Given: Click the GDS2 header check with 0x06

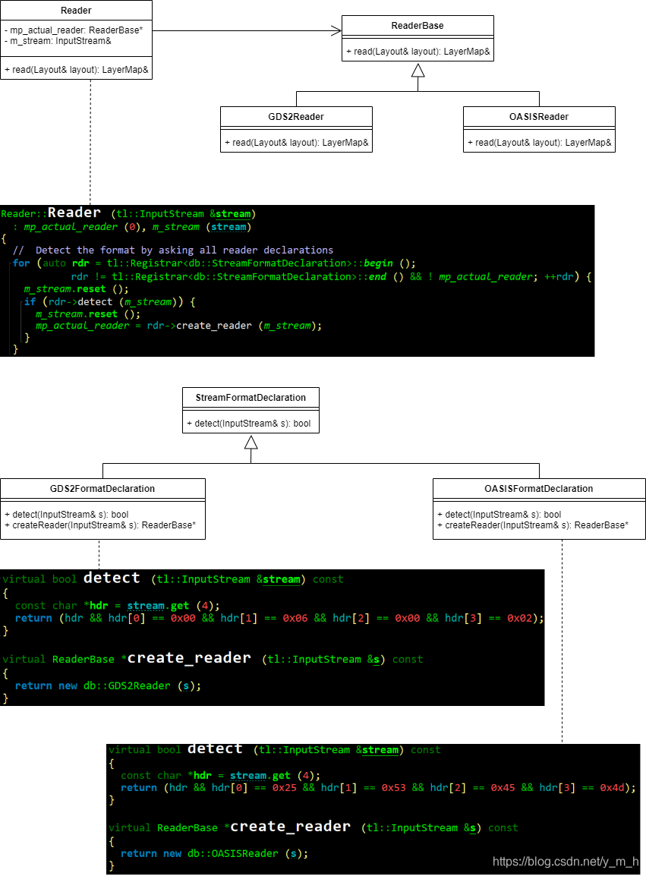Looking at the screenshot, I should (279, 618).
